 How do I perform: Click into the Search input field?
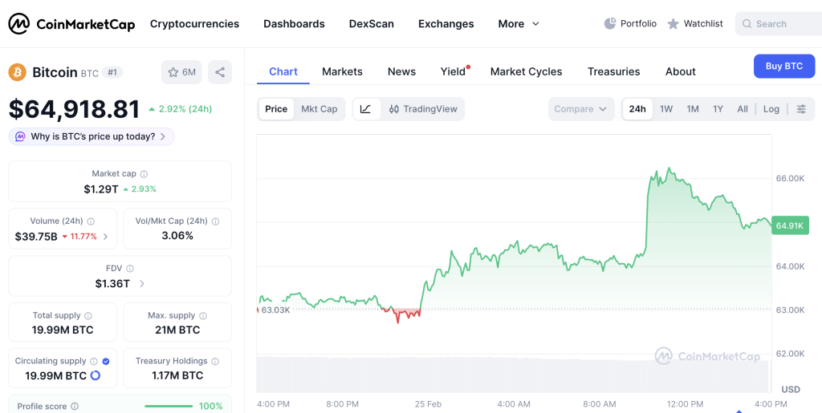click(779, 24)
